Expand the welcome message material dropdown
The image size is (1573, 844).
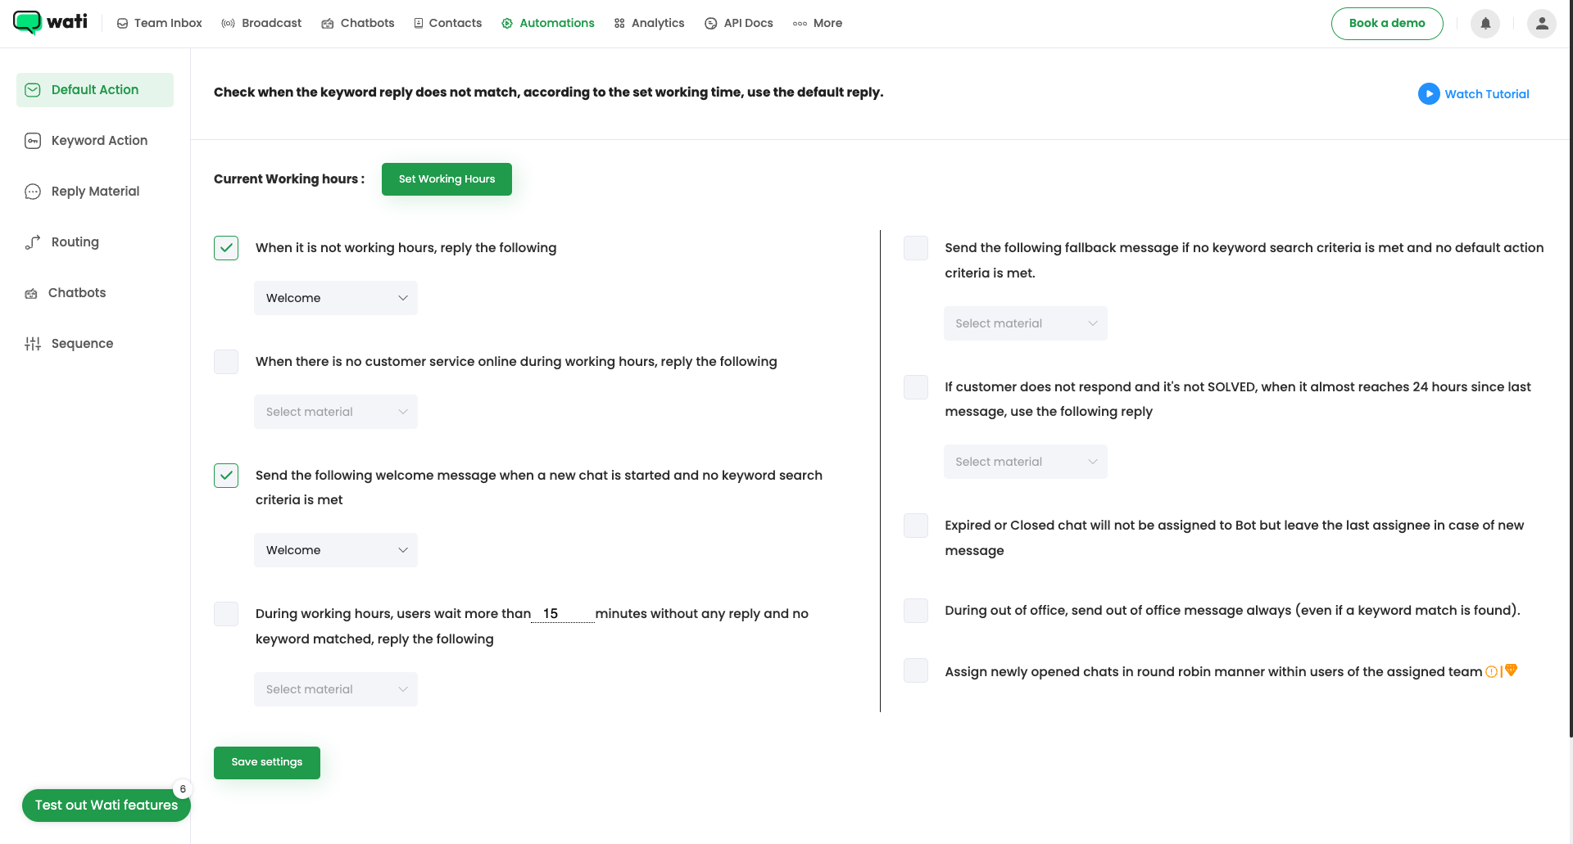(x=335, y=550)
